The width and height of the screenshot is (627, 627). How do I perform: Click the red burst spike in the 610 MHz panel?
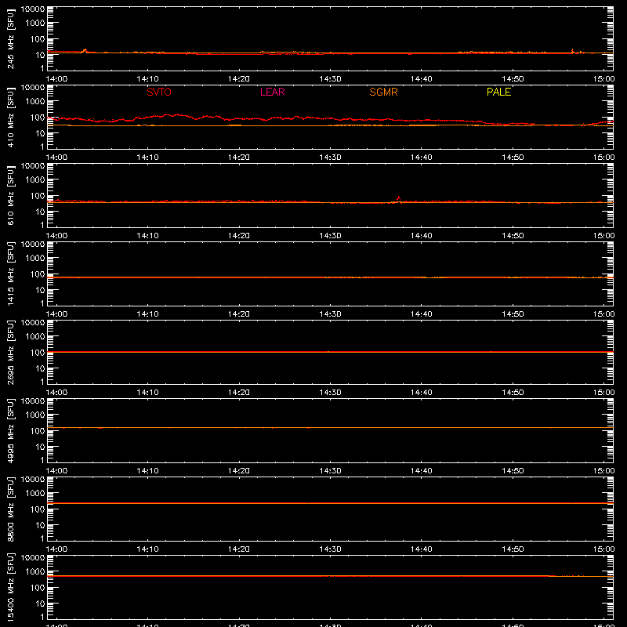click(398, 199)
